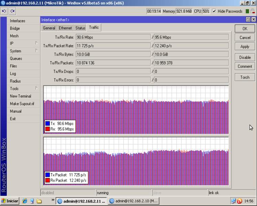Expand the System submenu arrow
Screen dimensions: 257x206
36,50
